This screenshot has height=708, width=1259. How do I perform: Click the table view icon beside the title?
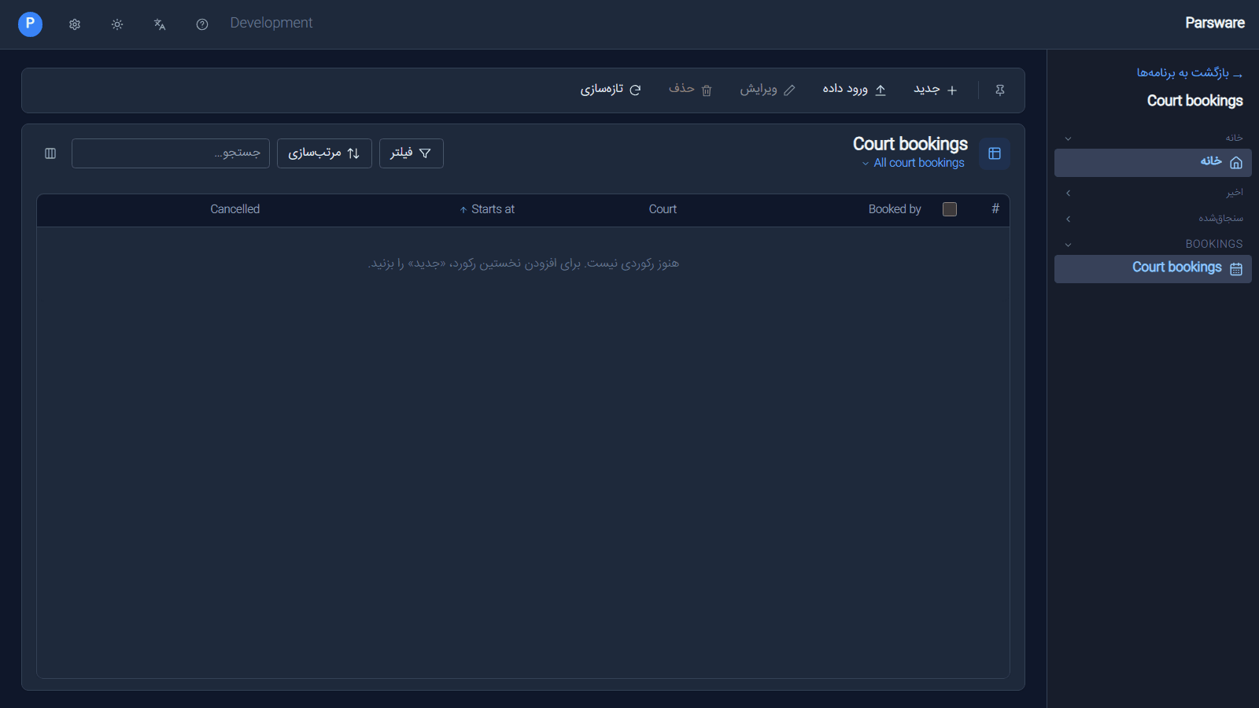pos(995,153)
